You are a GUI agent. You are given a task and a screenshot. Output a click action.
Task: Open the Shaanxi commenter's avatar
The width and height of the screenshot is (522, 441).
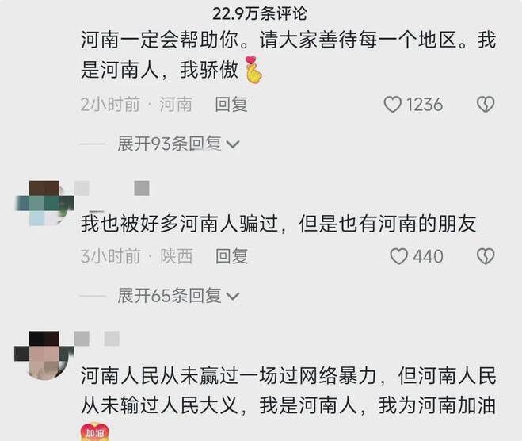(44, 203)
